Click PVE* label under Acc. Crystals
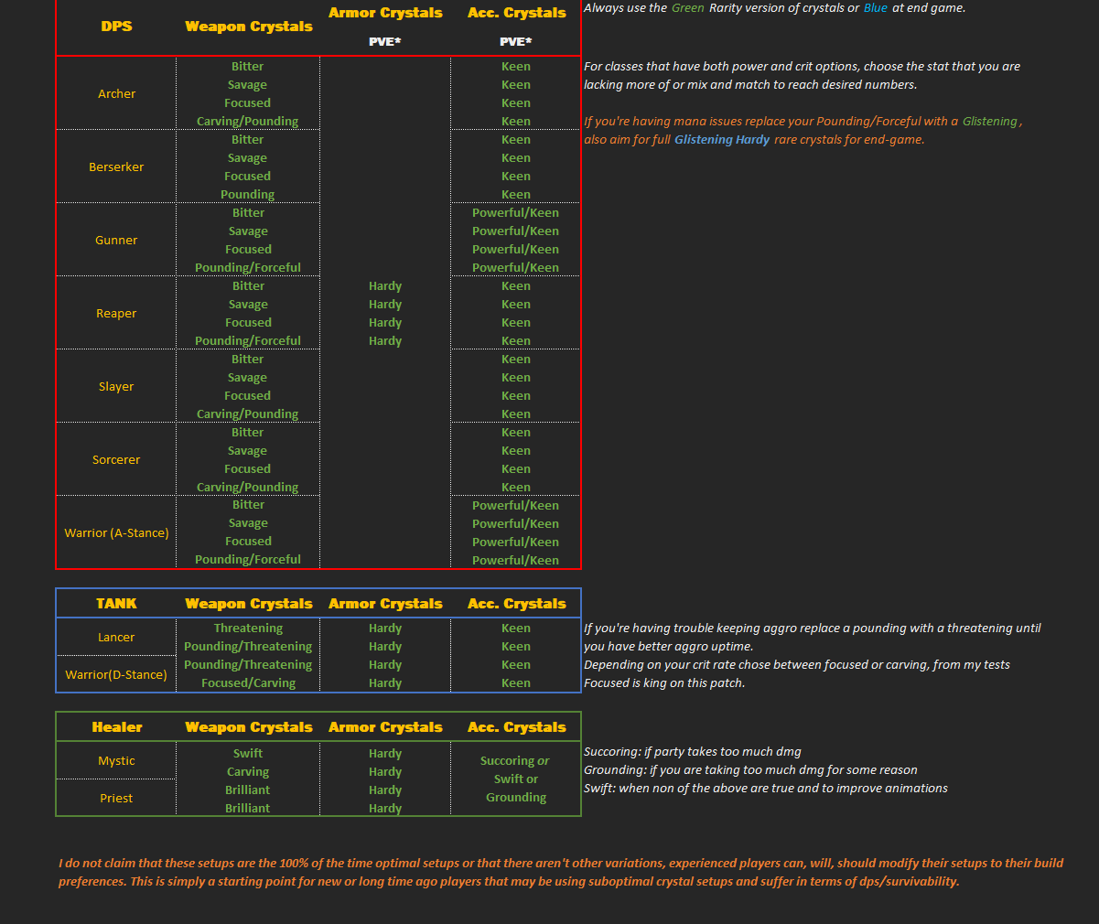1099x924 pixels. click(x=516, y=41)
